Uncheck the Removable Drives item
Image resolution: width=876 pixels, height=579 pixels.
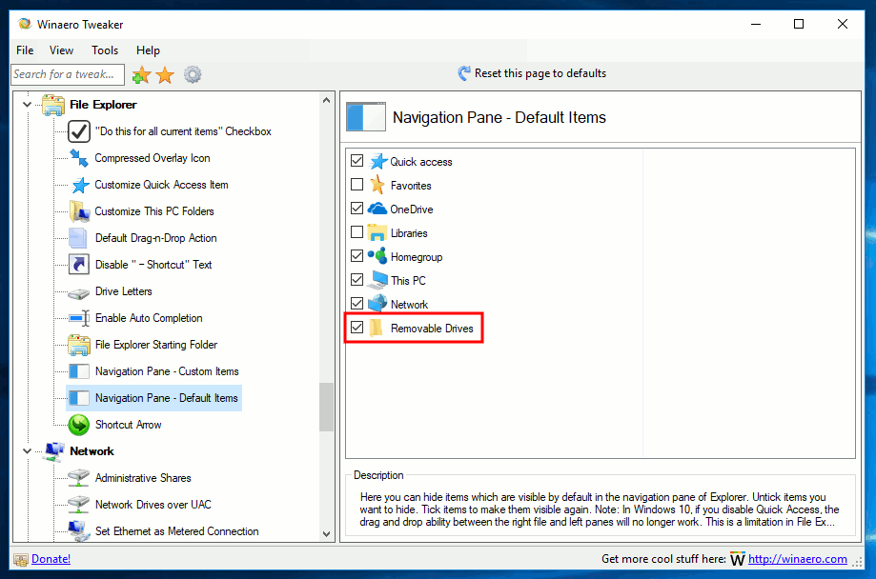[357, 328]
